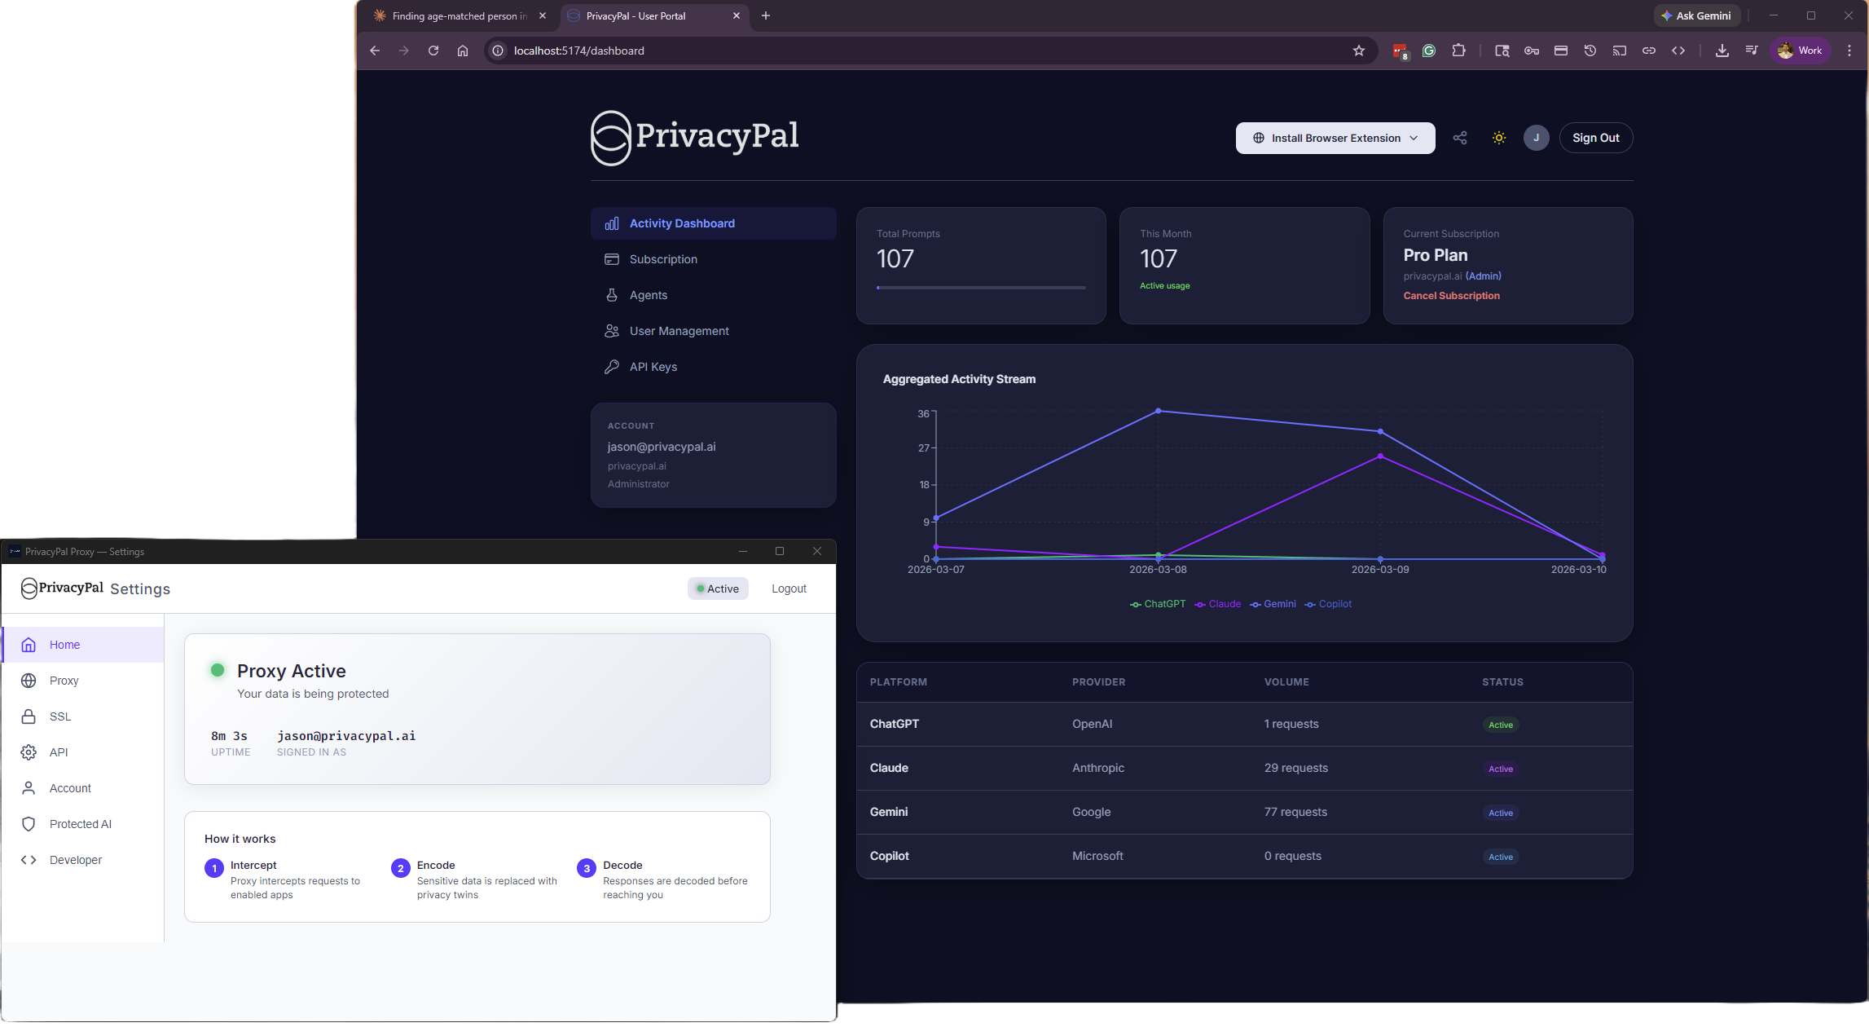Screen dimensions: 1869x1027
Task: Click the Active status pill in Proxy Settings
Action: 718,588
